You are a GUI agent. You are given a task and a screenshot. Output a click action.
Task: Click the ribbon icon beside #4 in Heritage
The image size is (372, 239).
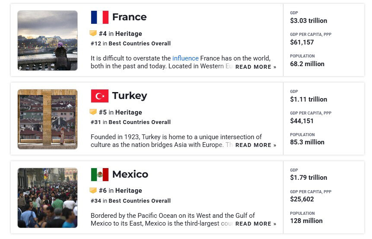tap(93, 33)
